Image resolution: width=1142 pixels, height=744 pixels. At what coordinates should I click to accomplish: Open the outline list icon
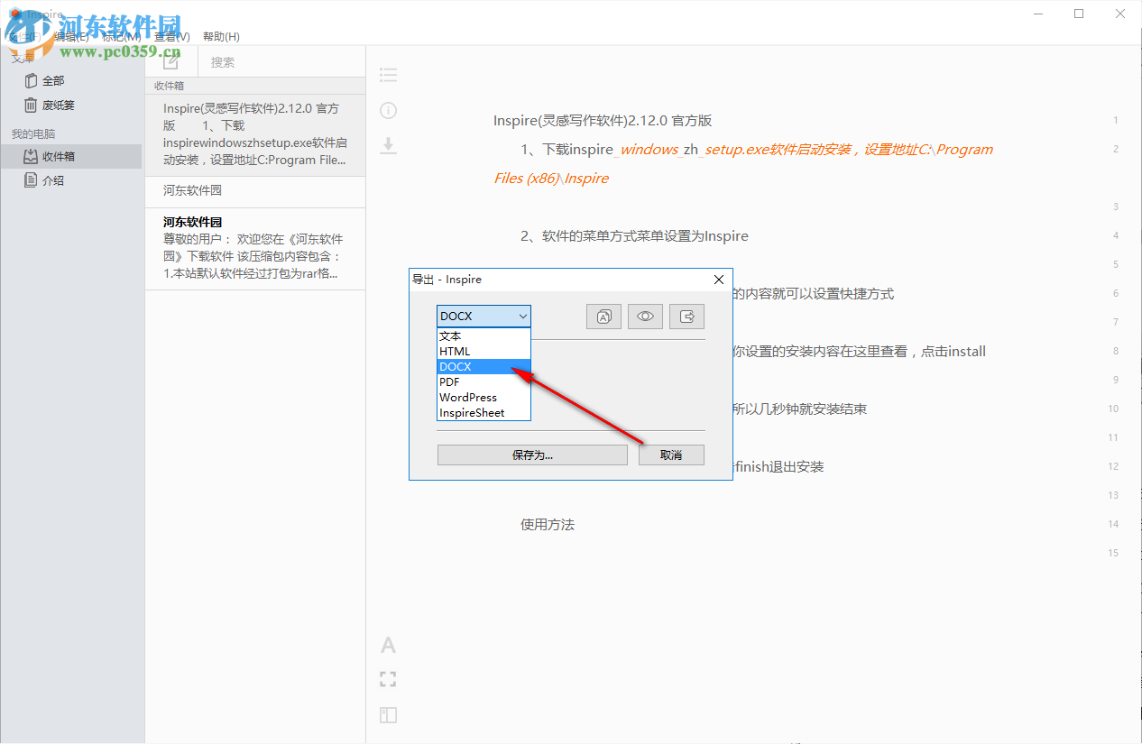(x=388, y=75)
